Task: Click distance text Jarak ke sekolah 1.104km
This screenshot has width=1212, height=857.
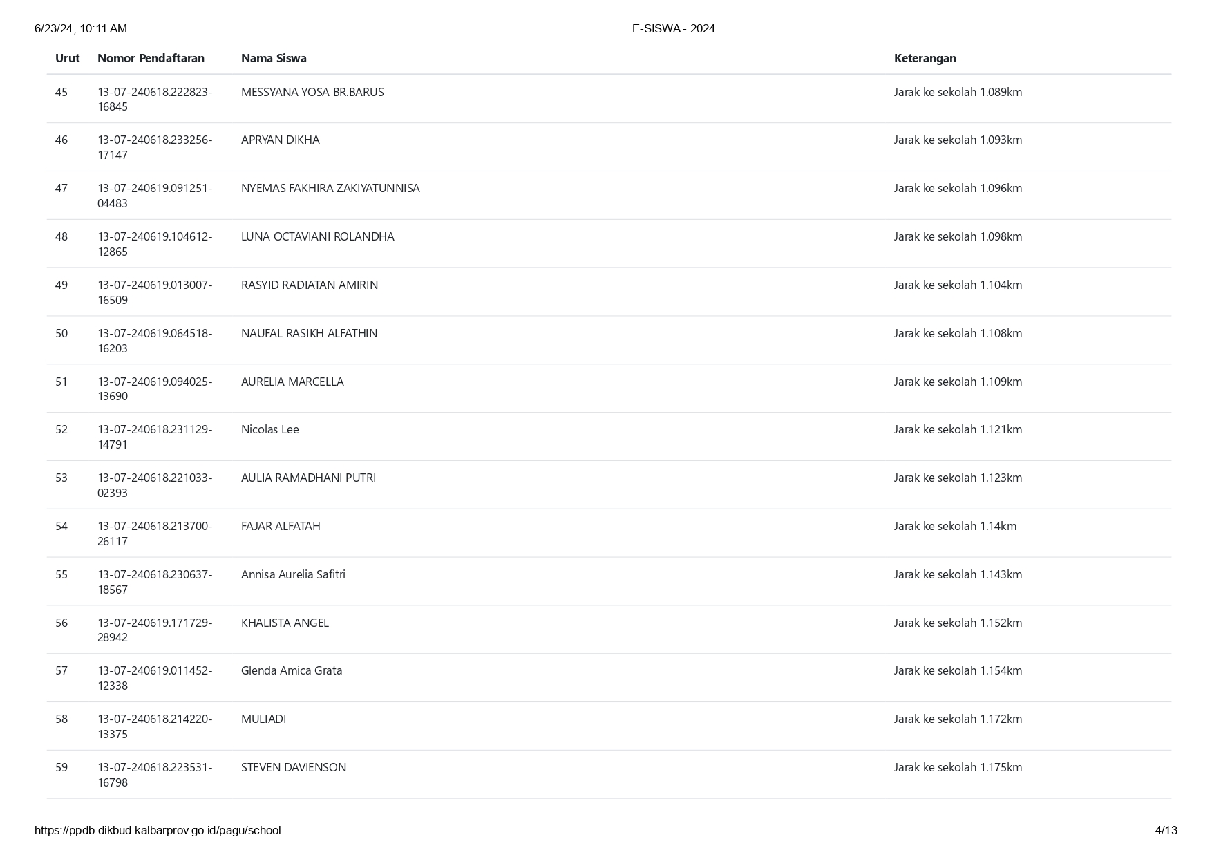Action: [958, 285]
